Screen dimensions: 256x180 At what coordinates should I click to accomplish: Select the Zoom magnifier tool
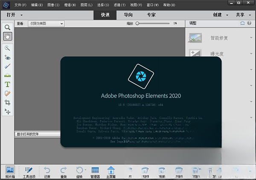coord(7,27)
